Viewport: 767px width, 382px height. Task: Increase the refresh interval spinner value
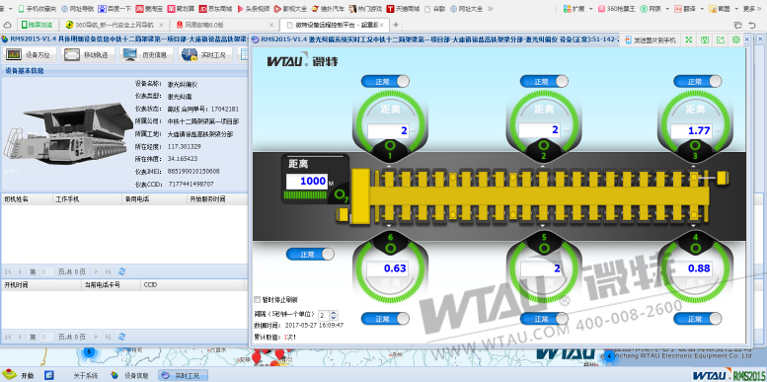coord(334,313)
